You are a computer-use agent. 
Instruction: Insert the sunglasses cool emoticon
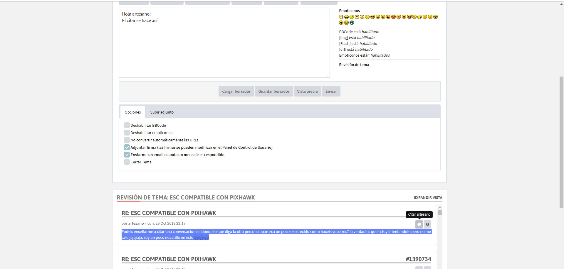[x=372, y=17]
